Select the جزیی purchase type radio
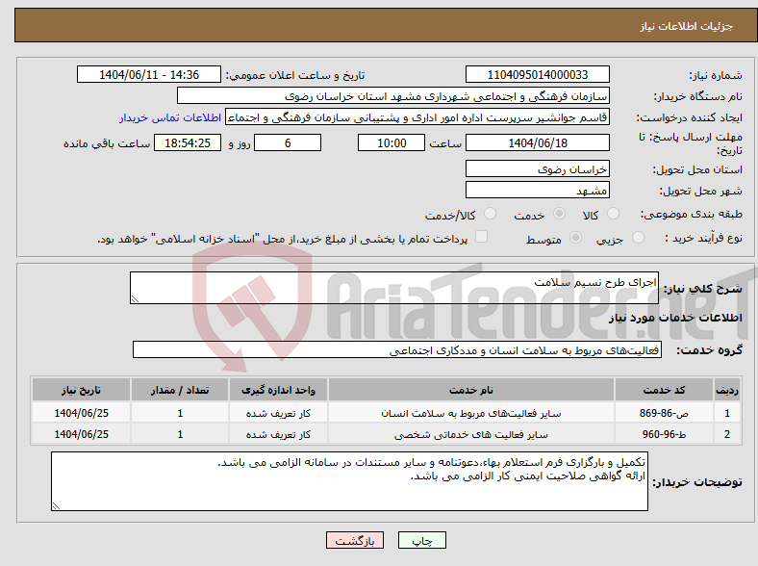The height and width of the screenshot is (566, 758). pyautogui.click(x=638, y=237)
